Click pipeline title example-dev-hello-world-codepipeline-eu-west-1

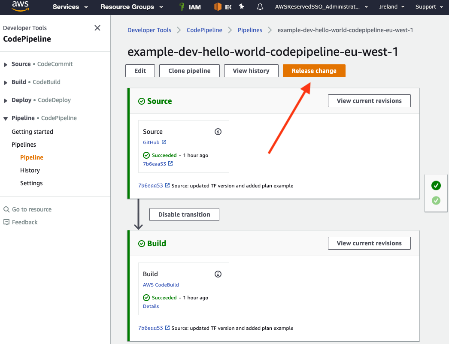click(263, 52)
